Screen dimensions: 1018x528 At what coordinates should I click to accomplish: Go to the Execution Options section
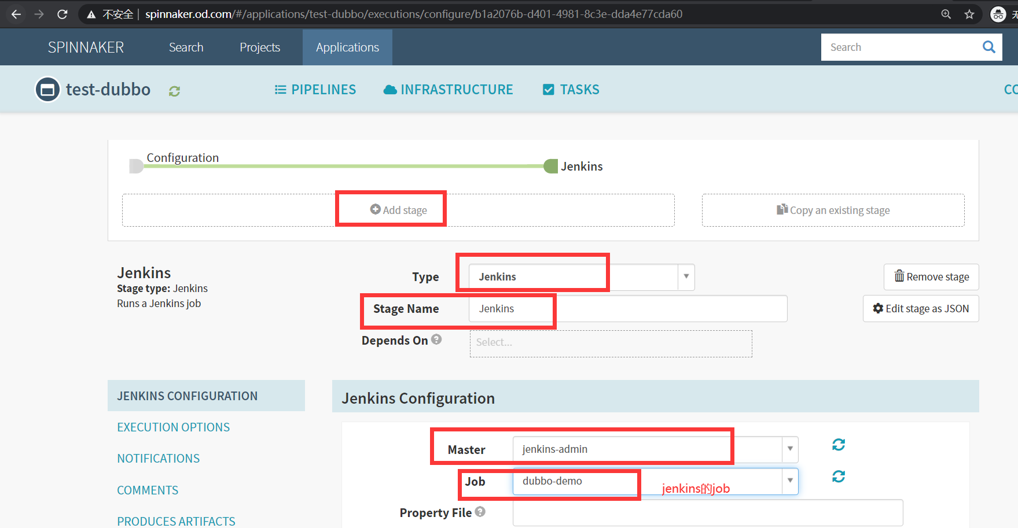coord(174,427)
